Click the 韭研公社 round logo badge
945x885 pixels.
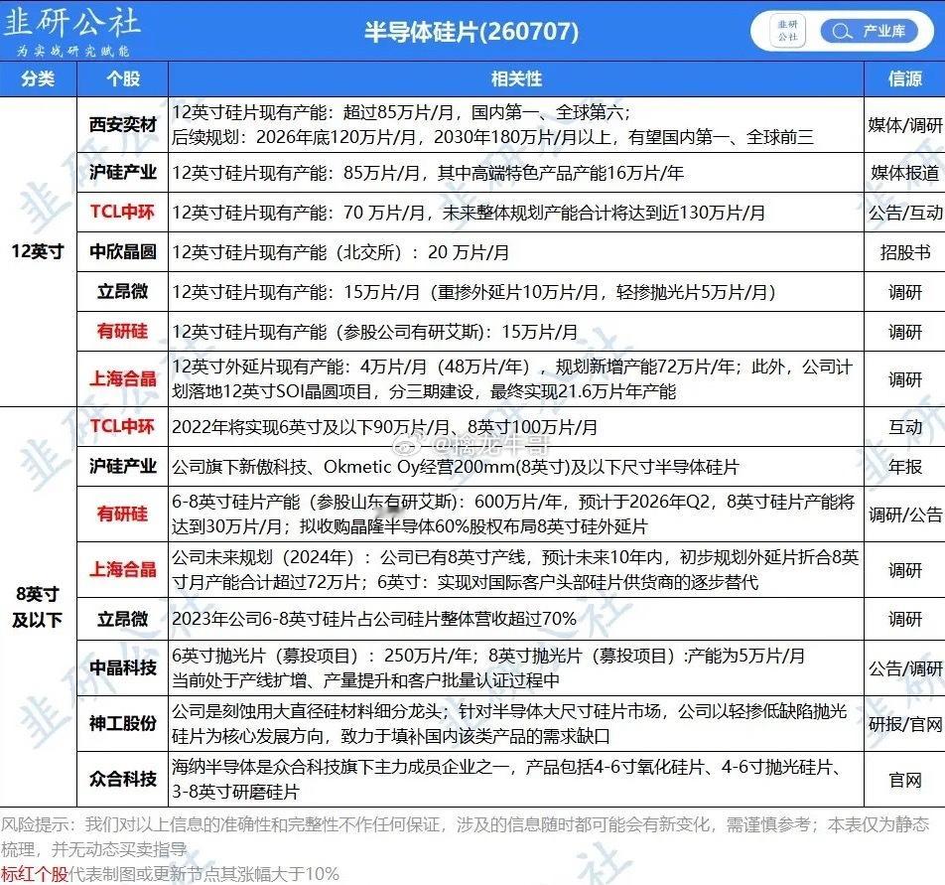coord(788,32)
